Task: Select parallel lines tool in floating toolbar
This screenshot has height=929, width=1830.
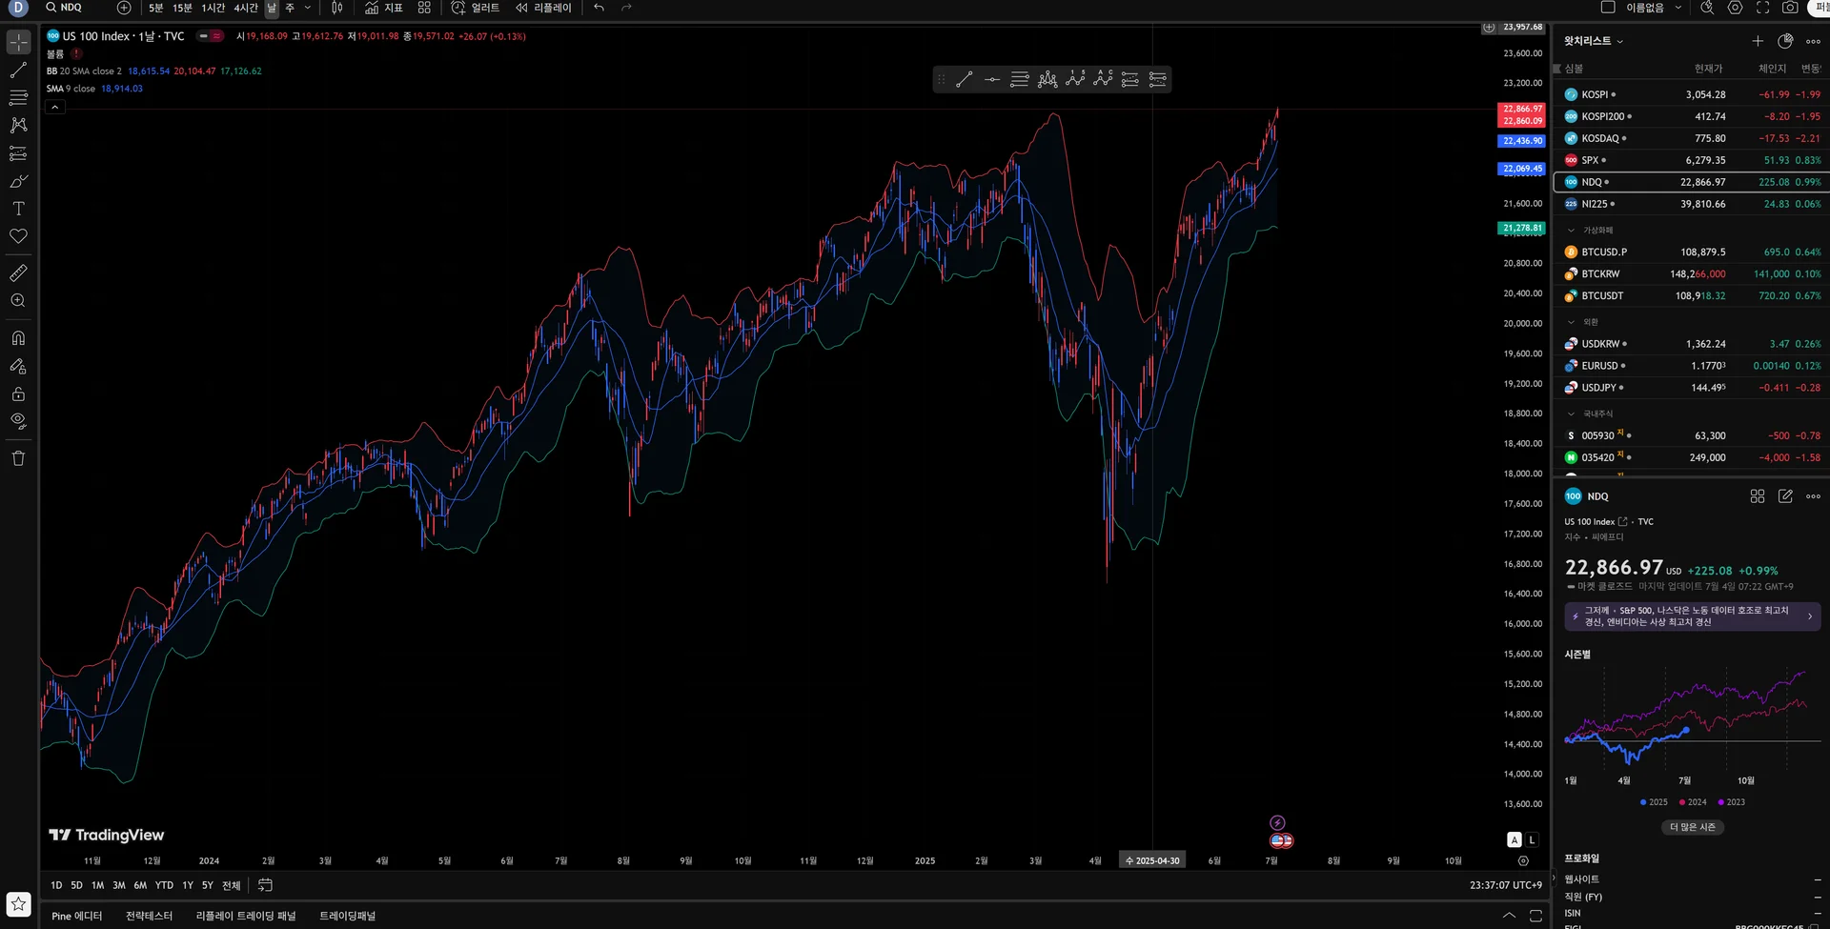Action: [x=1019, y=80]
